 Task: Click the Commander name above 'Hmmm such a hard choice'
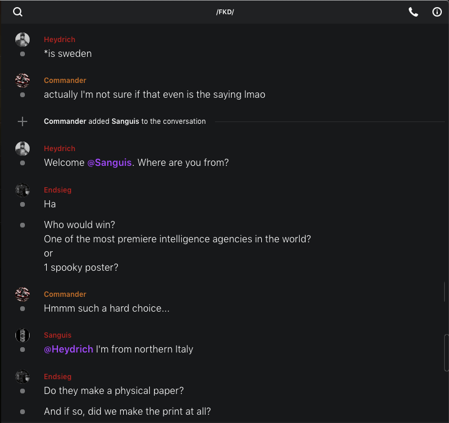[65, 294]
